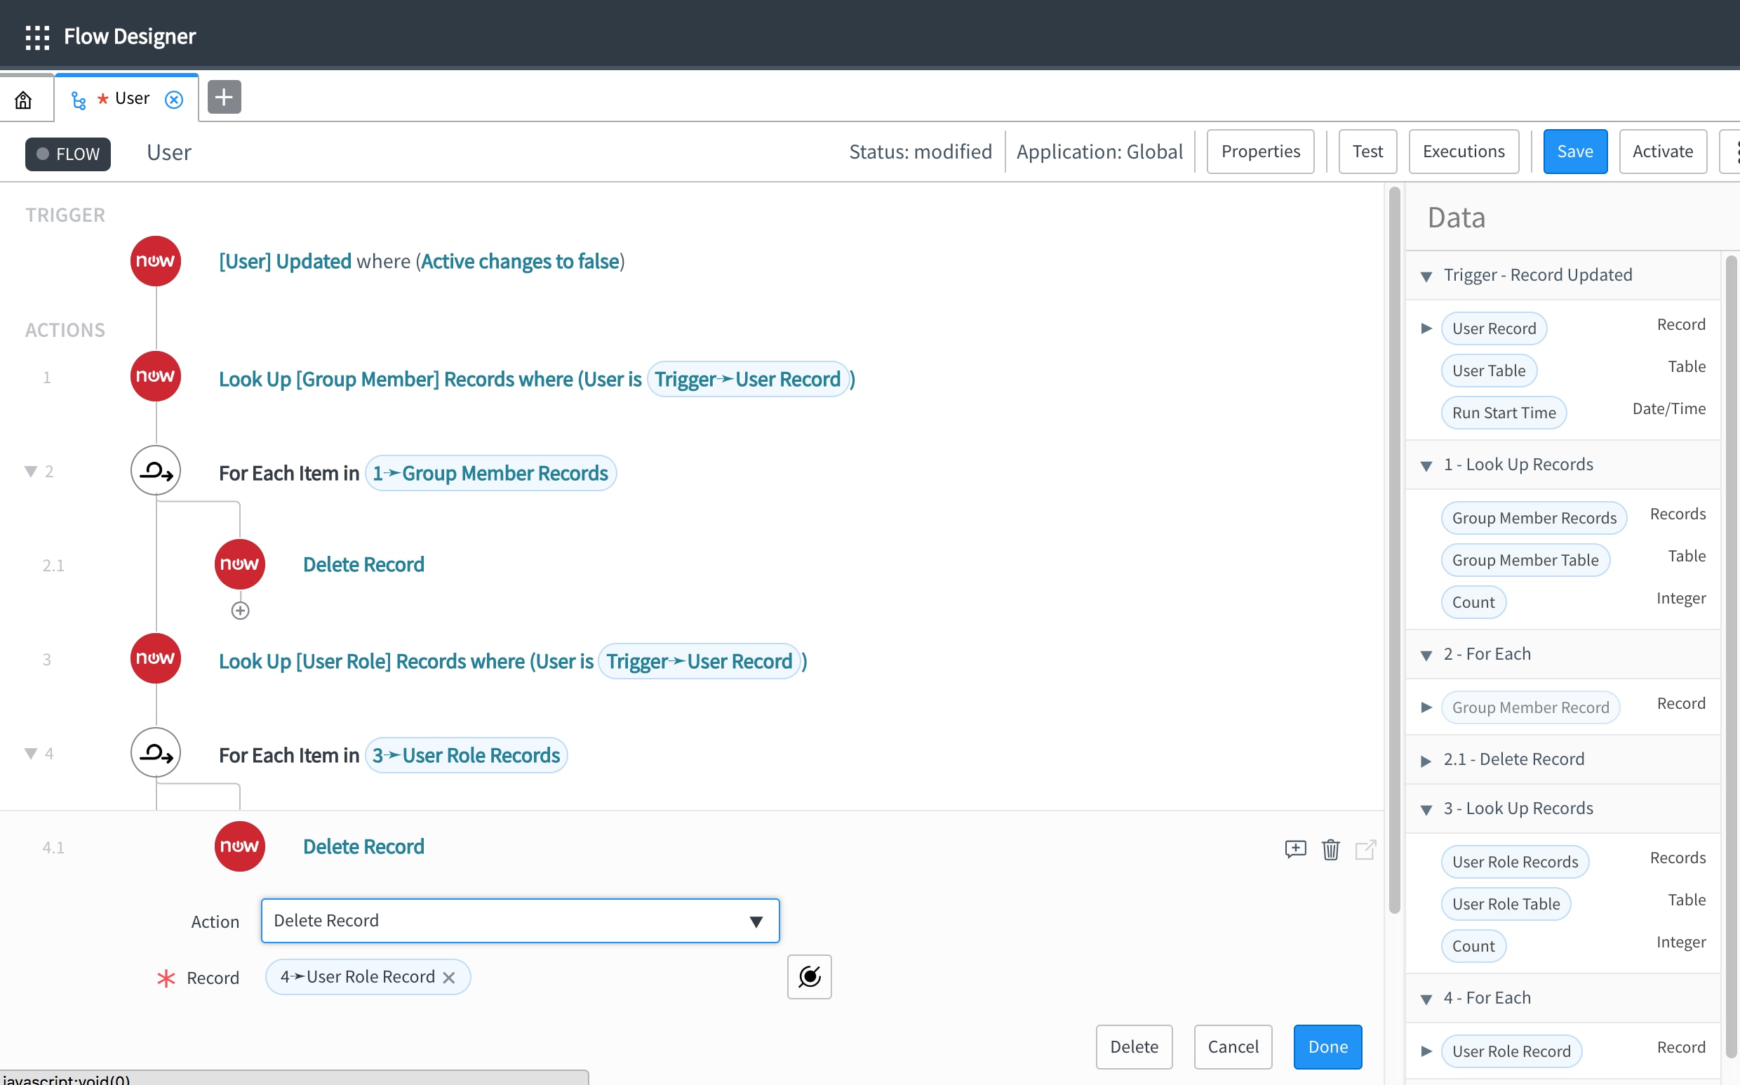1740x1085 pixels.
Task: Remove the User Role Record pill
Action: pyautogui.click(x=450, y=977)
